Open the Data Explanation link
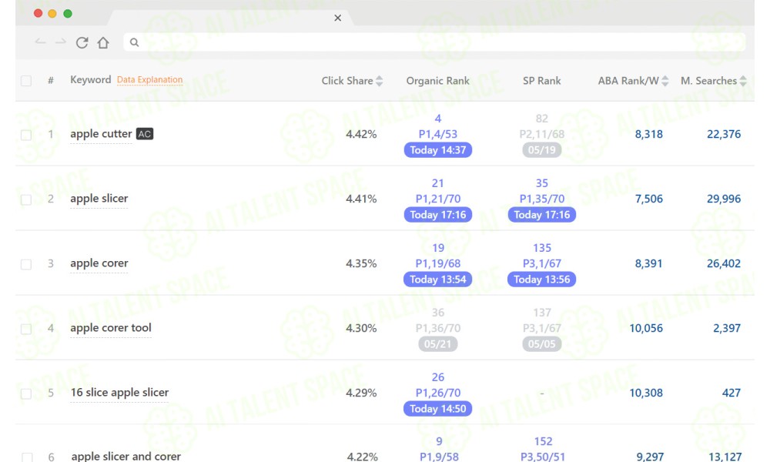 150,79
